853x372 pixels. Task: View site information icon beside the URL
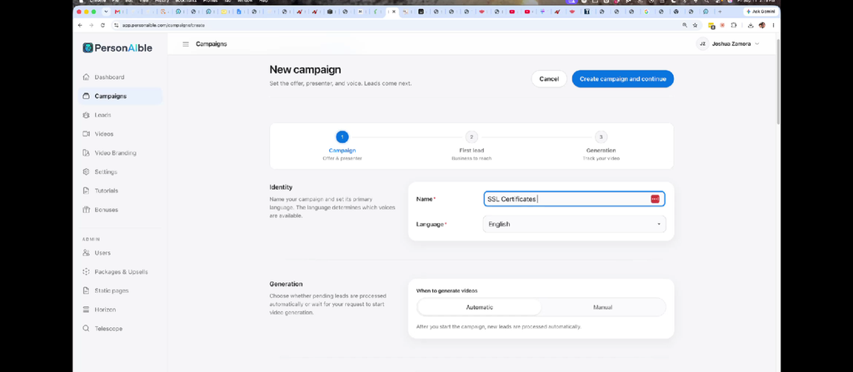pyautogui.click(x=116, y=26)
